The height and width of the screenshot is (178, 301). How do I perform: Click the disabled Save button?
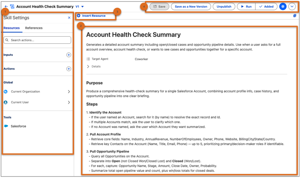tap(159, 7)
